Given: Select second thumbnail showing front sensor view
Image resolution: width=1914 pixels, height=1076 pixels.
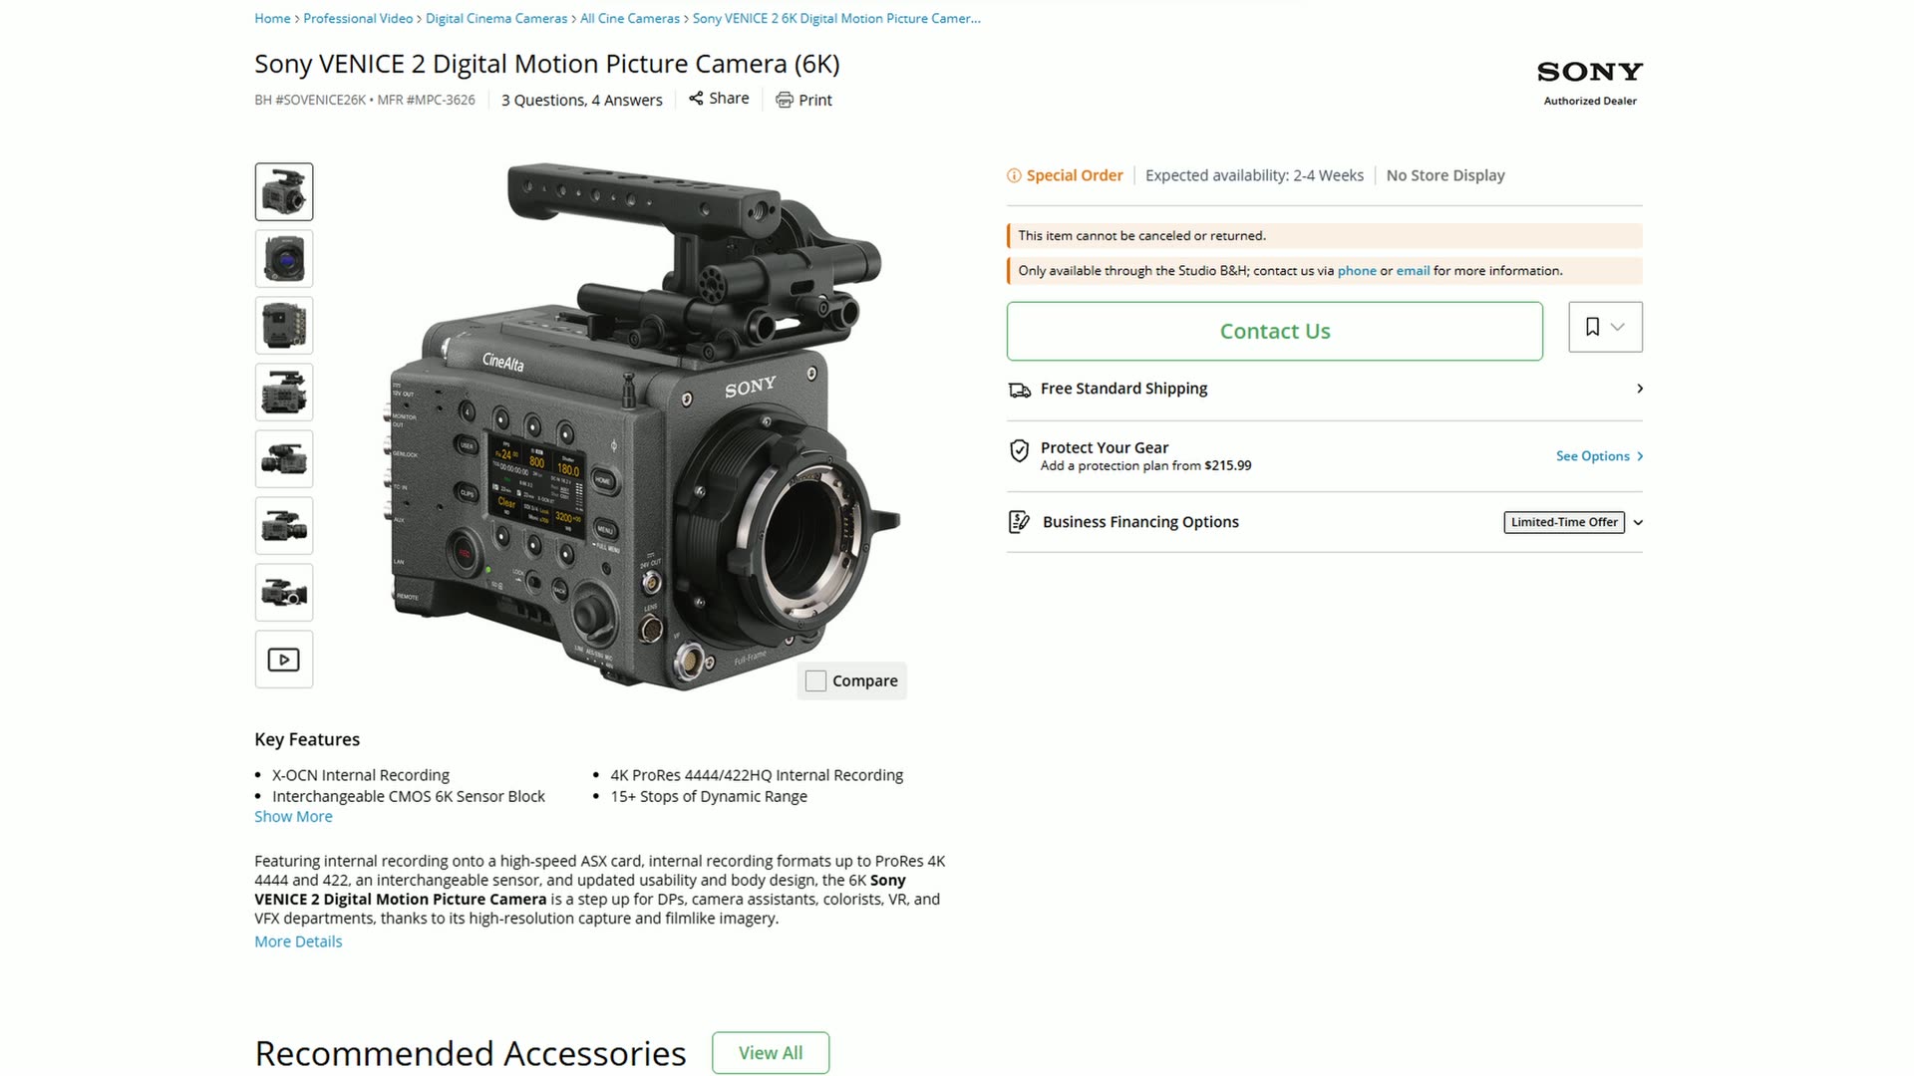Looking at the screenshot, I should tap(284, 259).
